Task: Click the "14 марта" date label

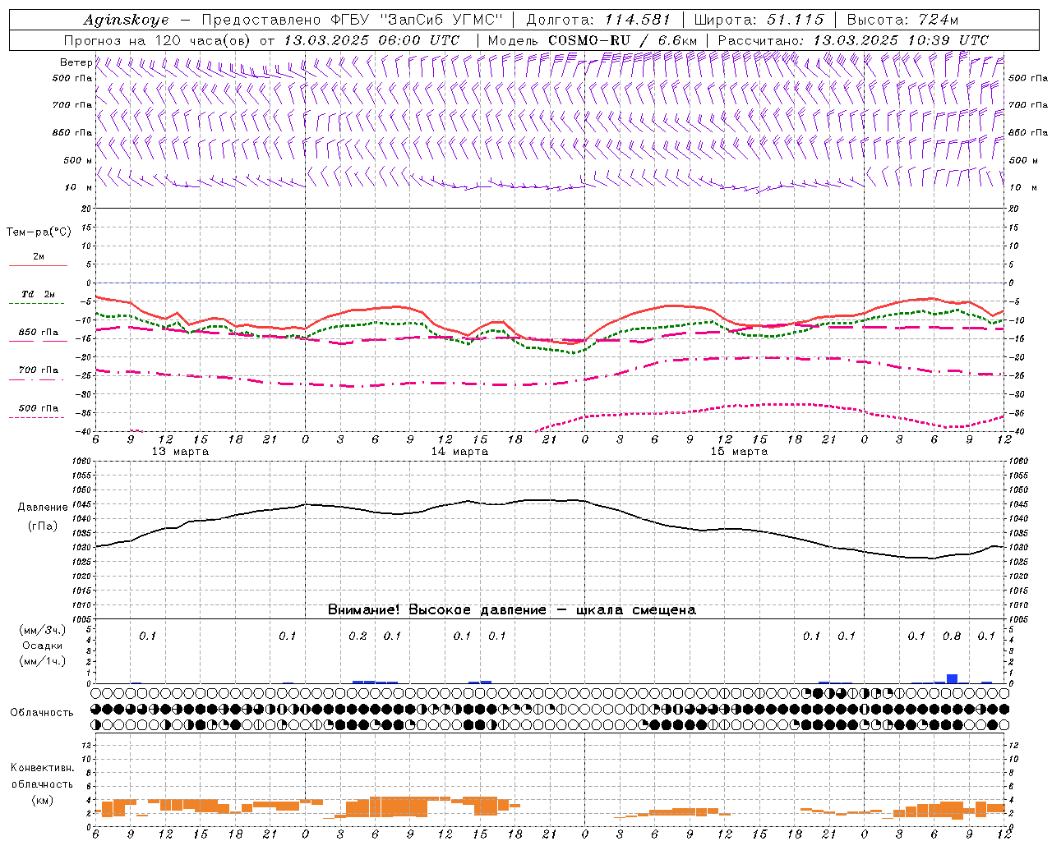Action: coord(459,452)
